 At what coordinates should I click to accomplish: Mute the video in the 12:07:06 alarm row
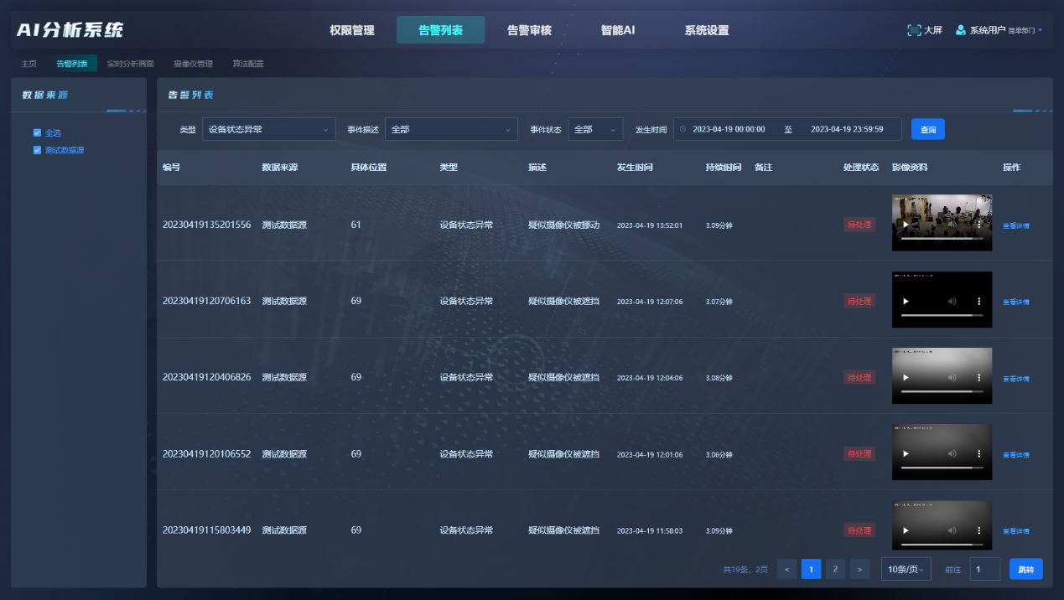[x=952, y=301]
